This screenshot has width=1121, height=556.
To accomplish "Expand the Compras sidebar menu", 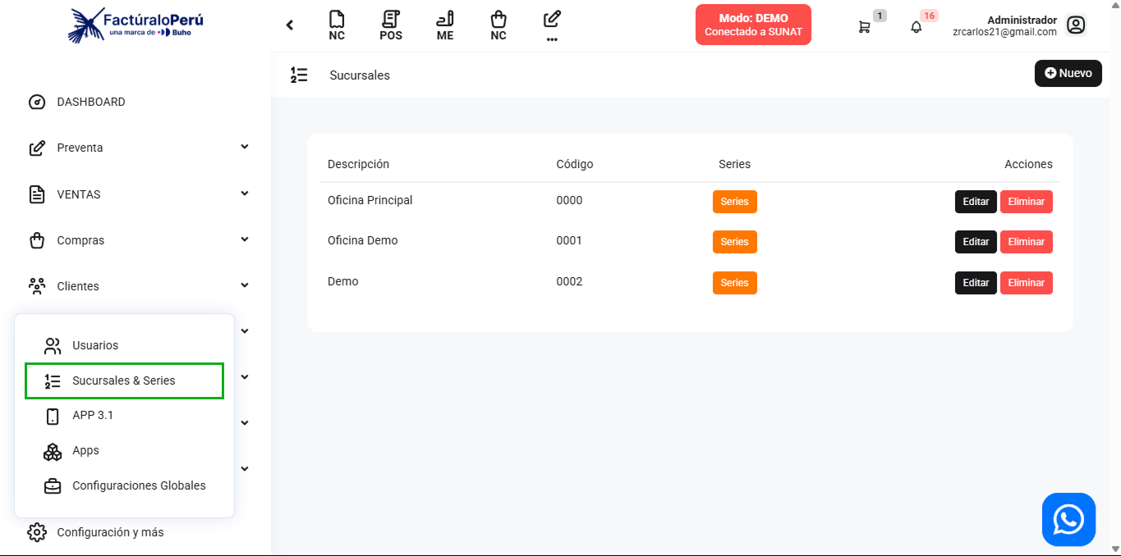I will (136, 240).
